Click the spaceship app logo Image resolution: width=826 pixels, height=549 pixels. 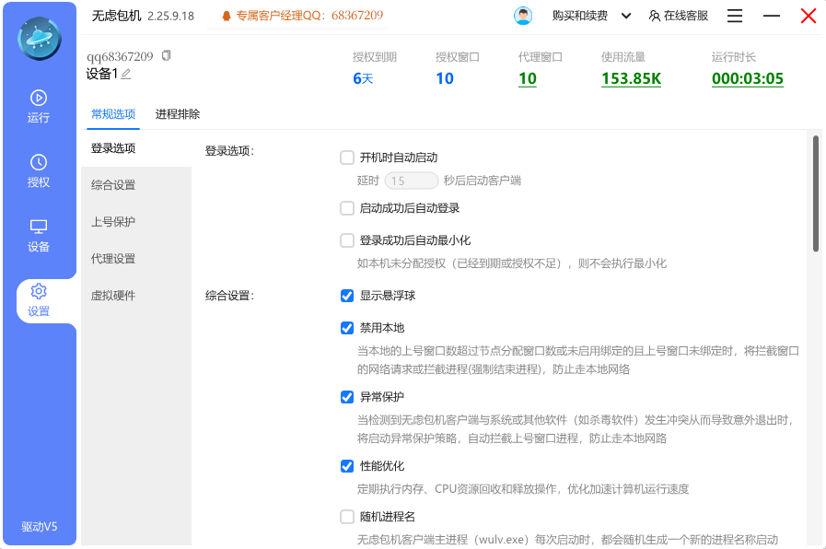tap(38, 39)
